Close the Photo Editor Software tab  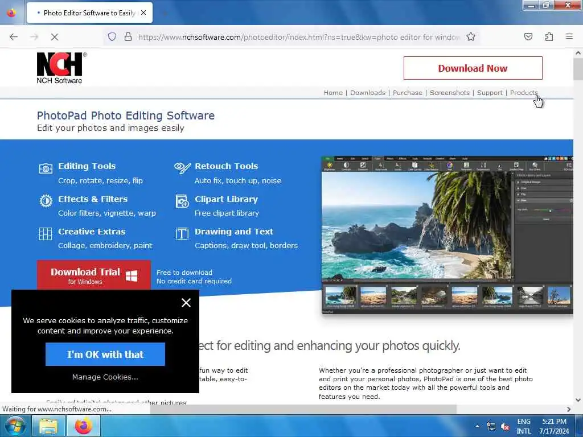click(x=143, y=13)
